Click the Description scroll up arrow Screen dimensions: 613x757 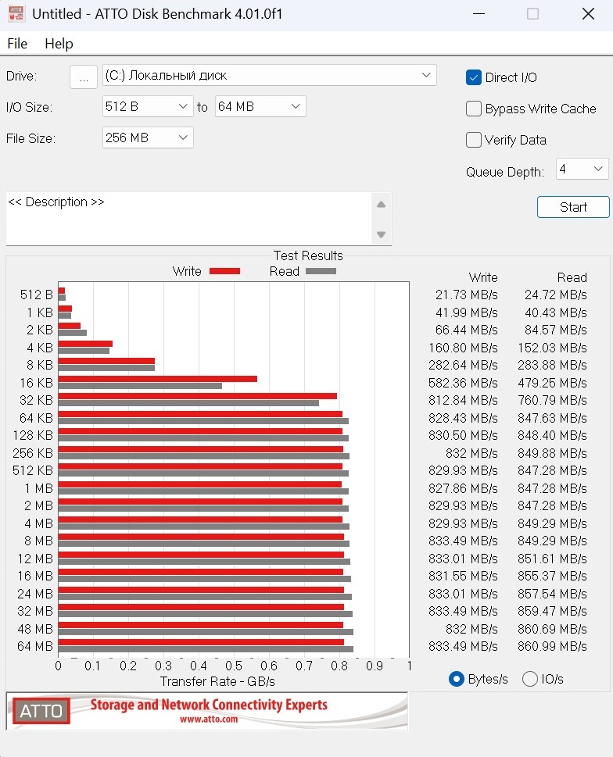[381, 205]
